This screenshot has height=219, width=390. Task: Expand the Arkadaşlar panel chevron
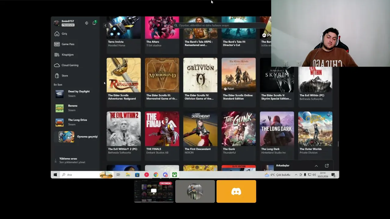pos(316,166)
